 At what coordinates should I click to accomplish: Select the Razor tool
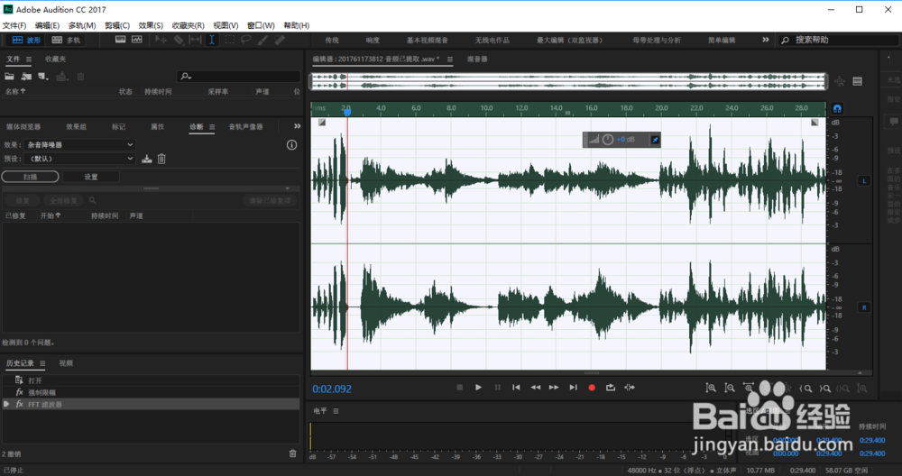[x=179, y=40]
